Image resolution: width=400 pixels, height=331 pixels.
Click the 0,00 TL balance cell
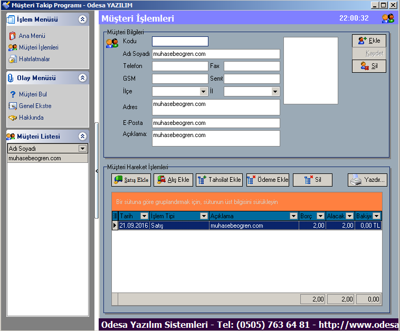point(368,226)
